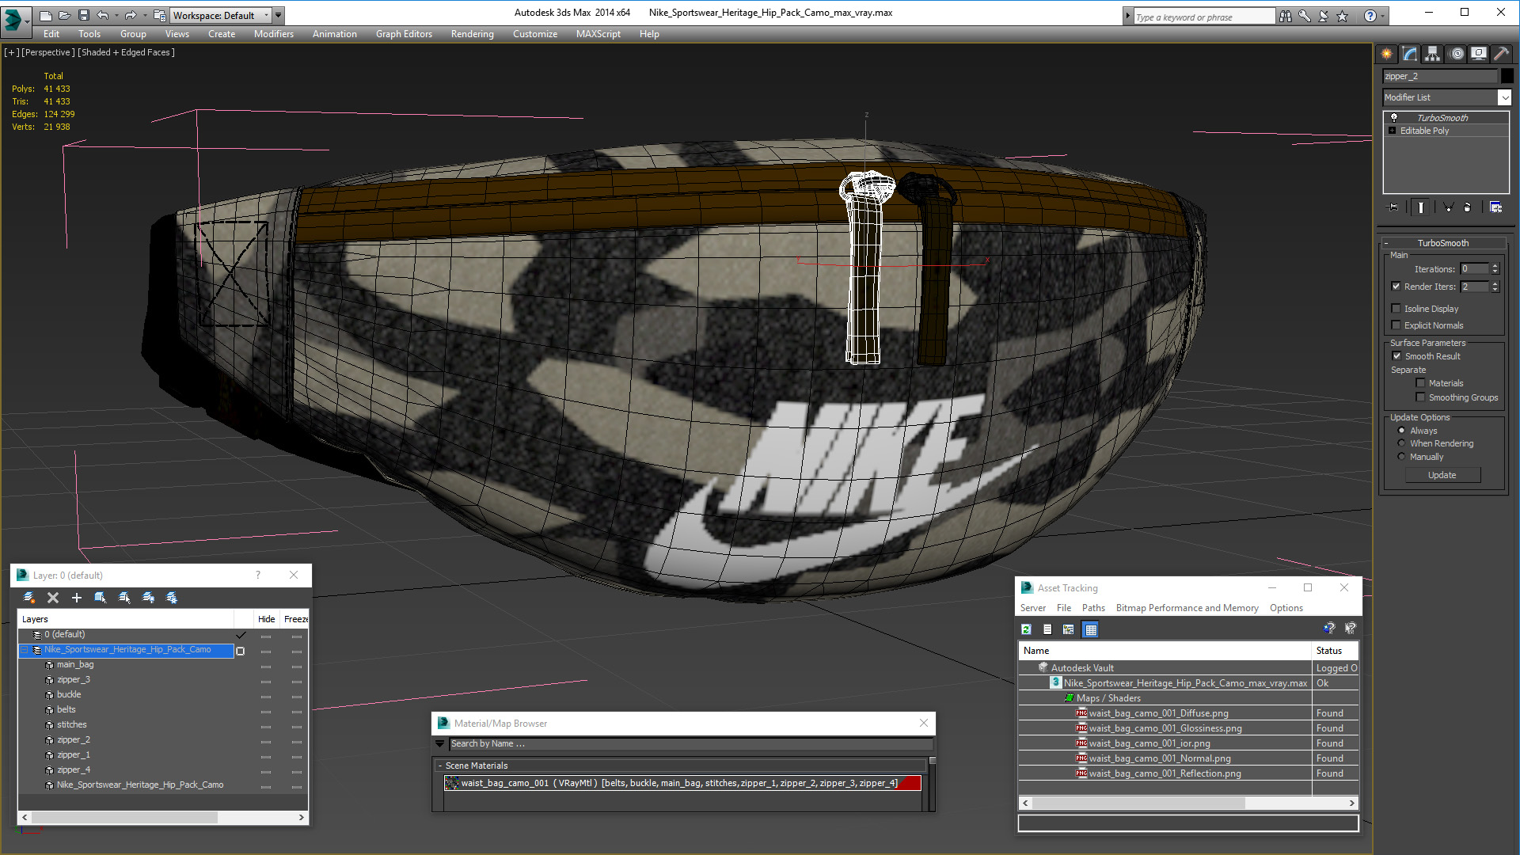Open the Display command panel tab
Screen dimensions: 1520x855
[1479, 54]
